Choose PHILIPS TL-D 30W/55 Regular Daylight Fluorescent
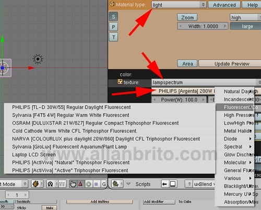261x210 pixels. pyautogui.click(x=110, y=107)
